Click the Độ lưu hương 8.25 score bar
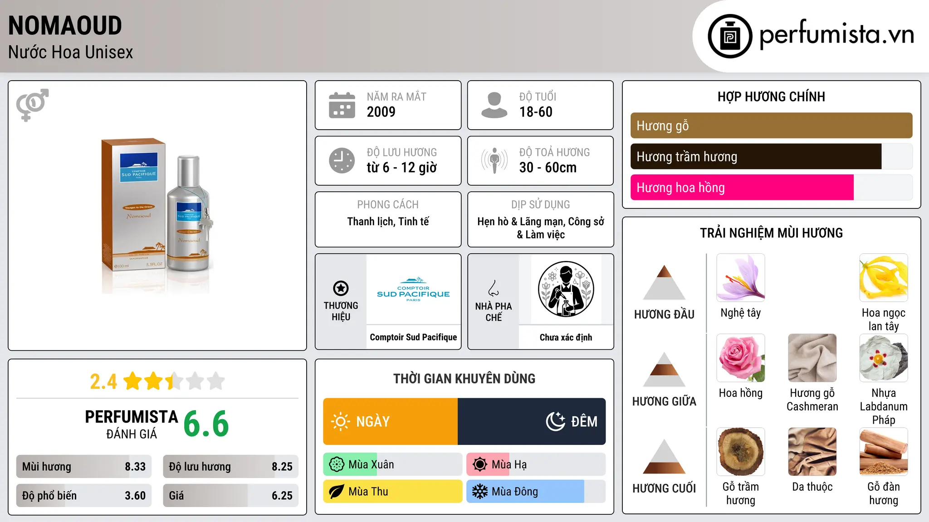The height and width of the screenshot is (522, 929). coord(231,467)
